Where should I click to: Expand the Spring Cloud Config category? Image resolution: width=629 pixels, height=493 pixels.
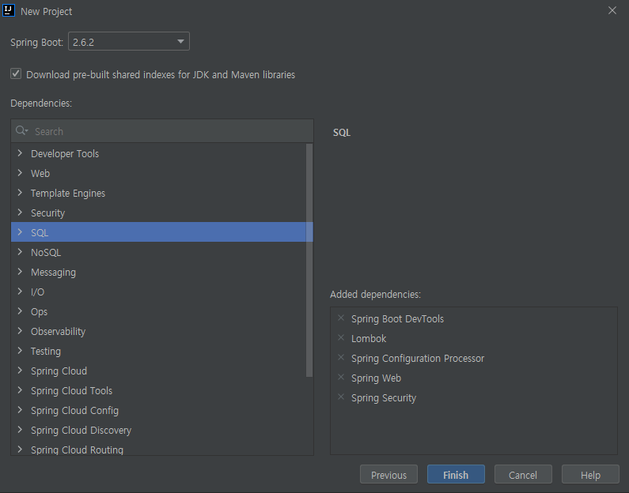pyautogui.click(x=20, y=410)
